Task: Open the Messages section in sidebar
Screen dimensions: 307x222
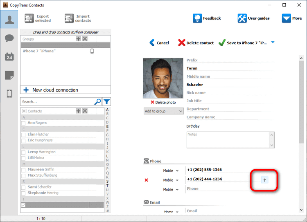Action: (x=9, y=38)
